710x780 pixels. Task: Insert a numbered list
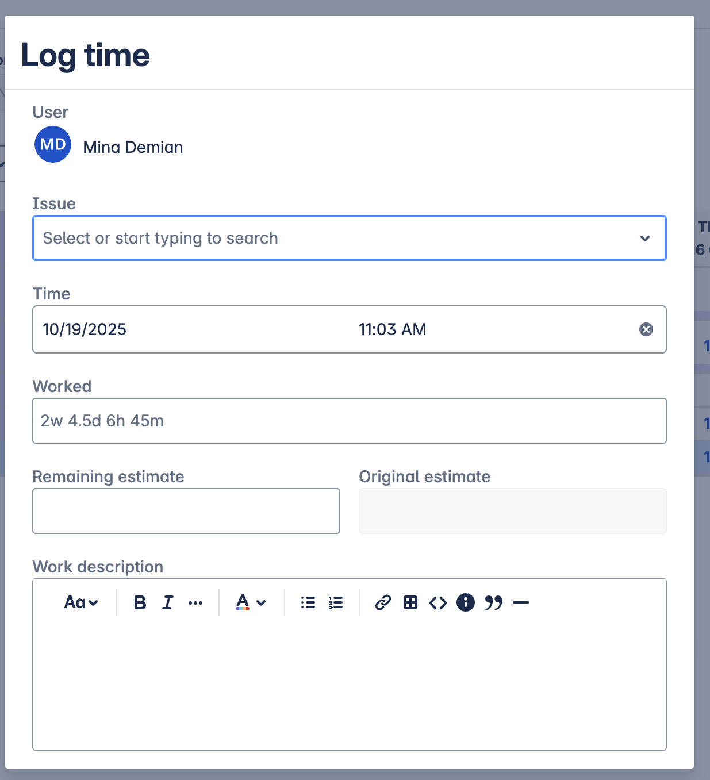[336, 602]
